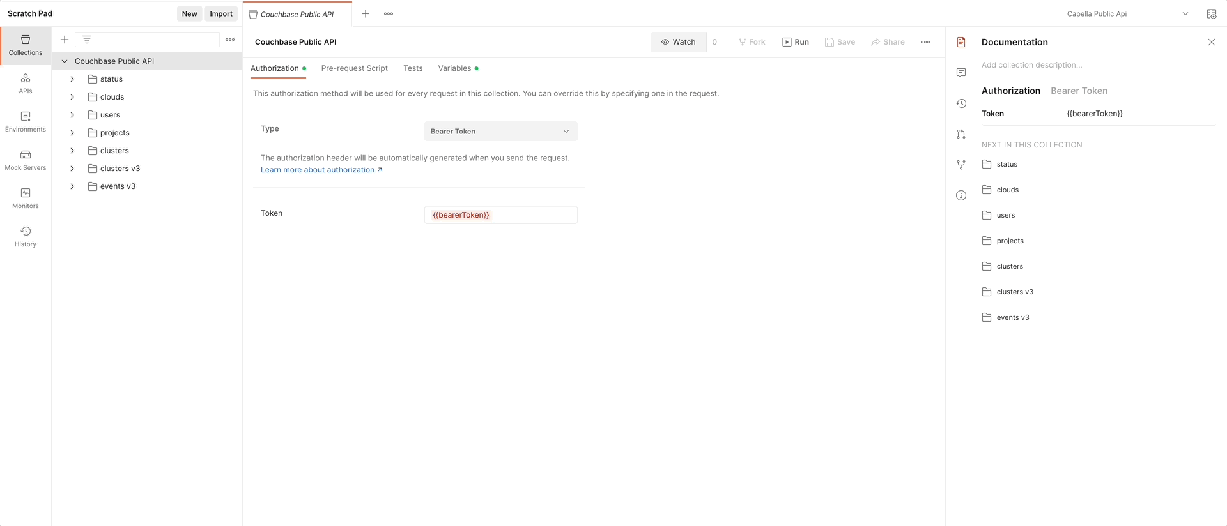1227x526 pixels.
Task: Open the Bearer Token type dropdown
Action: click(x=500, y=131)
